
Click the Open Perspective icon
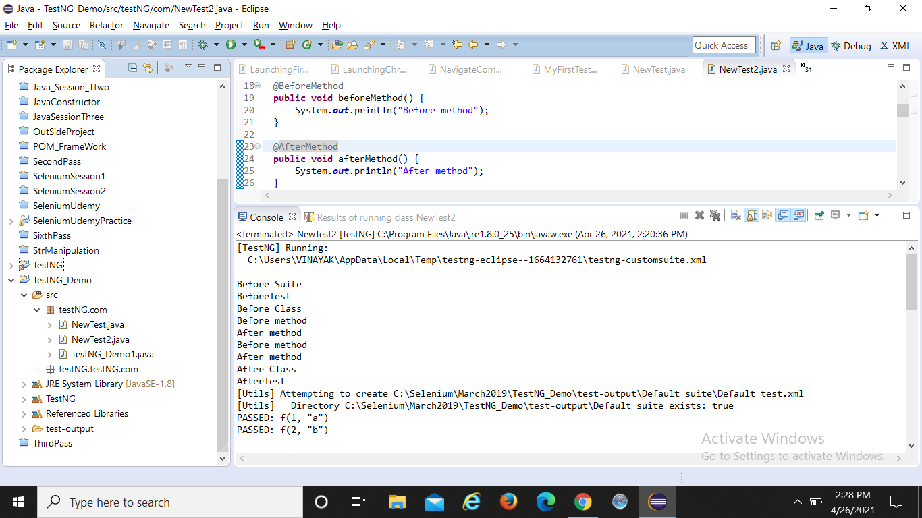coord(776,46)
